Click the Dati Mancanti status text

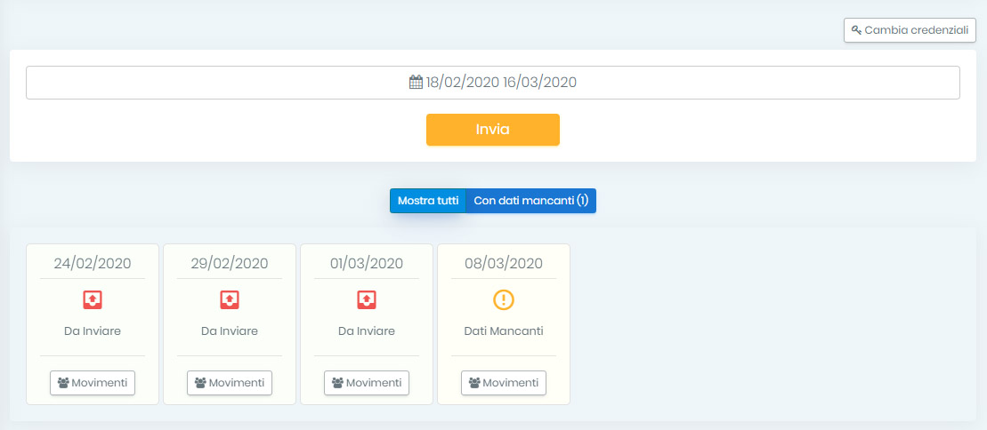(x=504, y=331)
